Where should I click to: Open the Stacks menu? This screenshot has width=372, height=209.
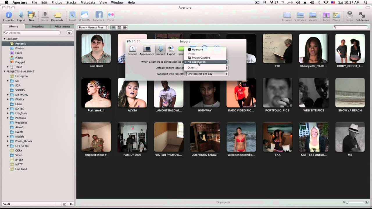[71, 2]
